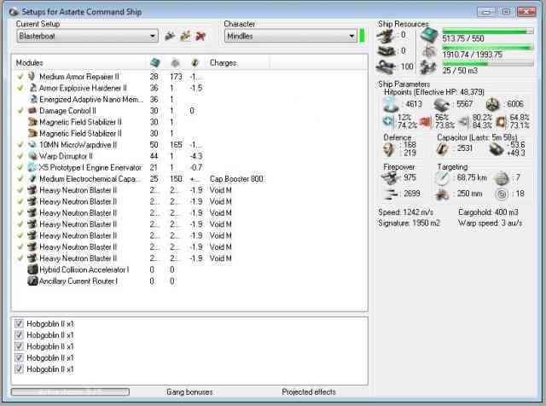This screenshot has height=406, width=546.
Task: Click the volley damage value 2699
Action: (x=411, y=194)
